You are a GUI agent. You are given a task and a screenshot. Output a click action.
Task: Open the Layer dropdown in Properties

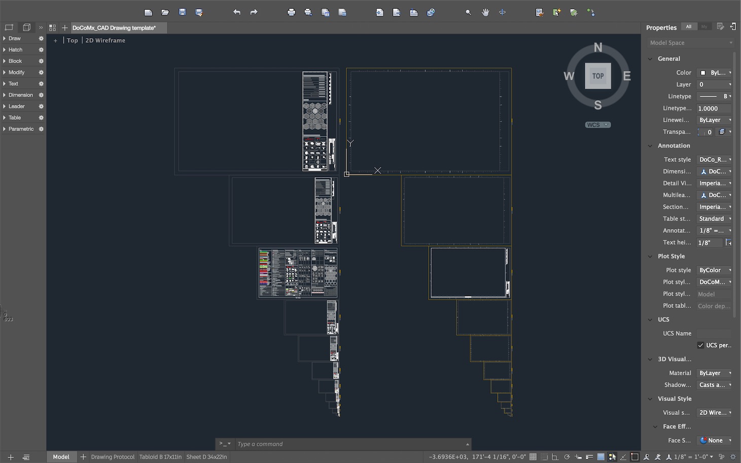click(x=713, y=84)
